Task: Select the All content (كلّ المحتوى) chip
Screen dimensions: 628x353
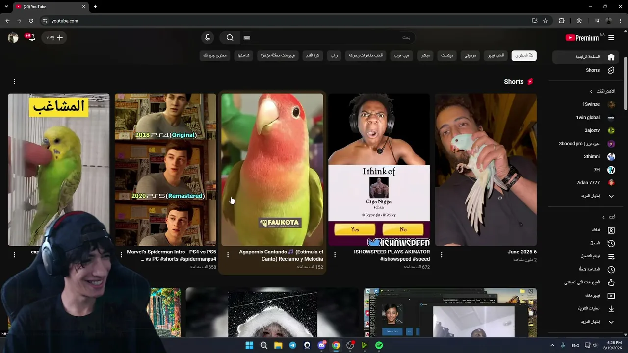Action: coord(524,55)
